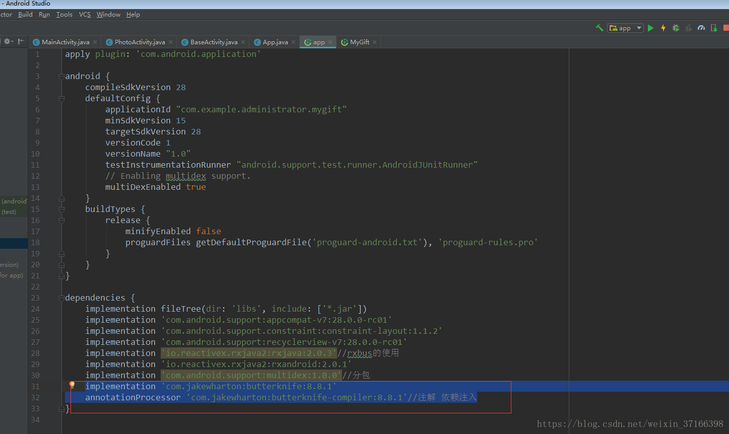Click the rxjava:2.0.3 dependency string
The width and height of the screenshot is (729, 434).
249,353
